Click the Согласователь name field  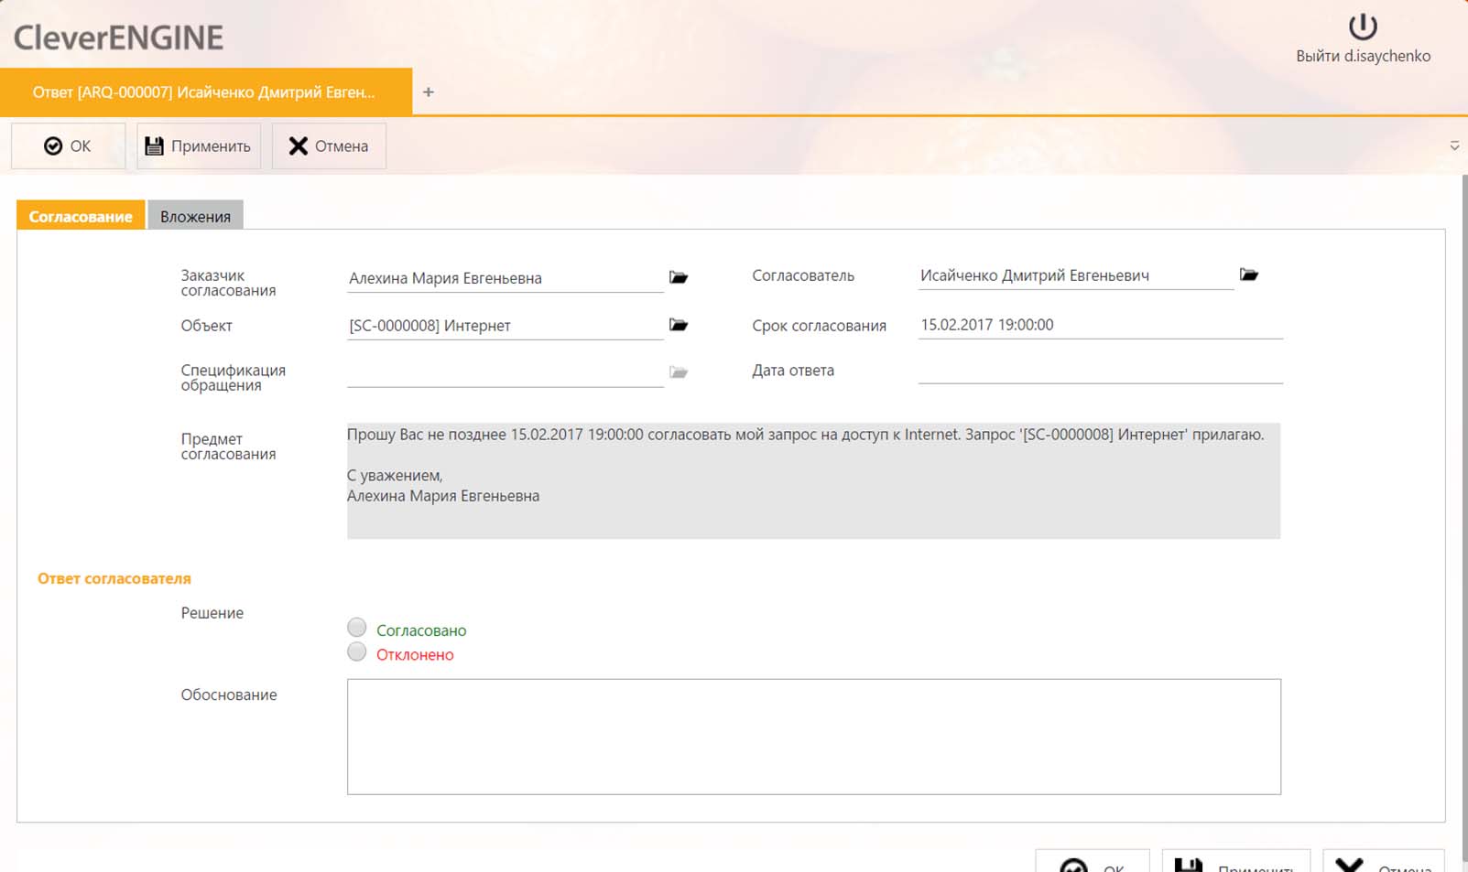[1076, 275]
